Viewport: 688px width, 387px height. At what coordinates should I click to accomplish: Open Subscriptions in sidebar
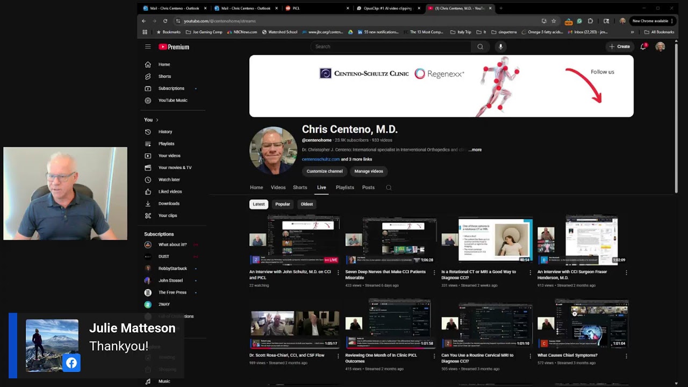tap(171, 88)
